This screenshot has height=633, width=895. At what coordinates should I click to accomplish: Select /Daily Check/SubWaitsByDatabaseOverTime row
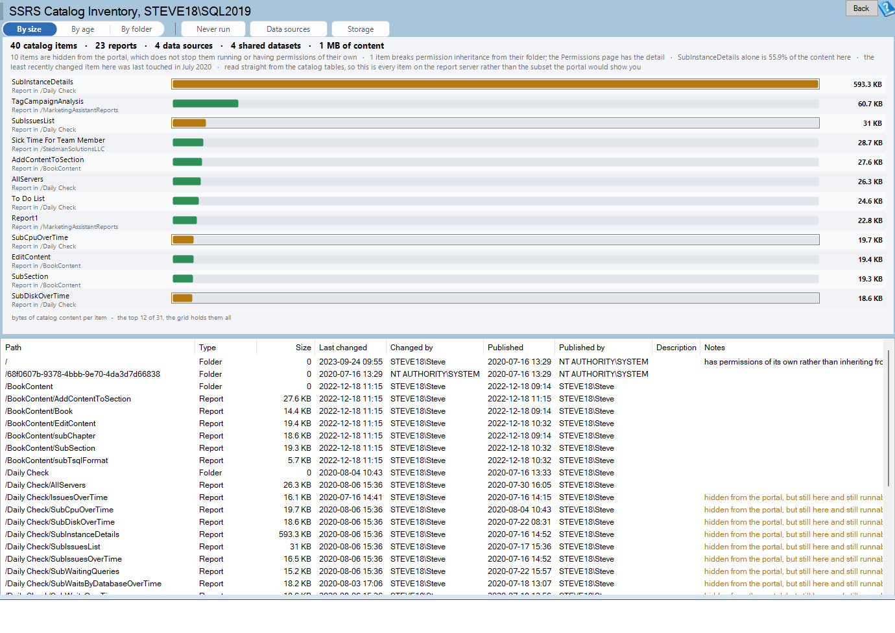(443, 584)
